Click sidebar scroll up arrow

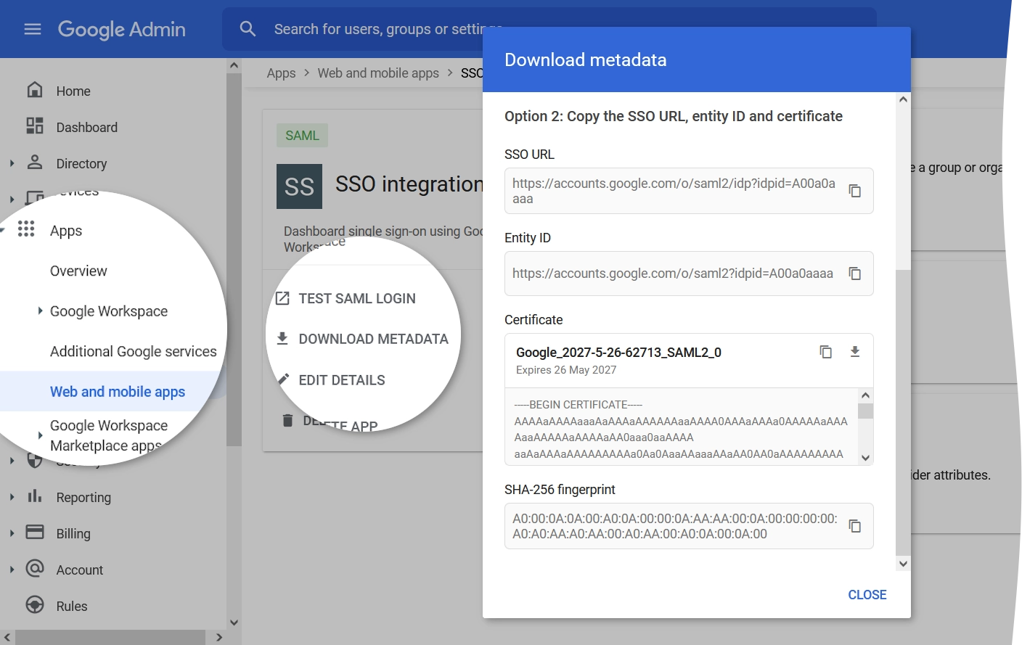(234, 65)
